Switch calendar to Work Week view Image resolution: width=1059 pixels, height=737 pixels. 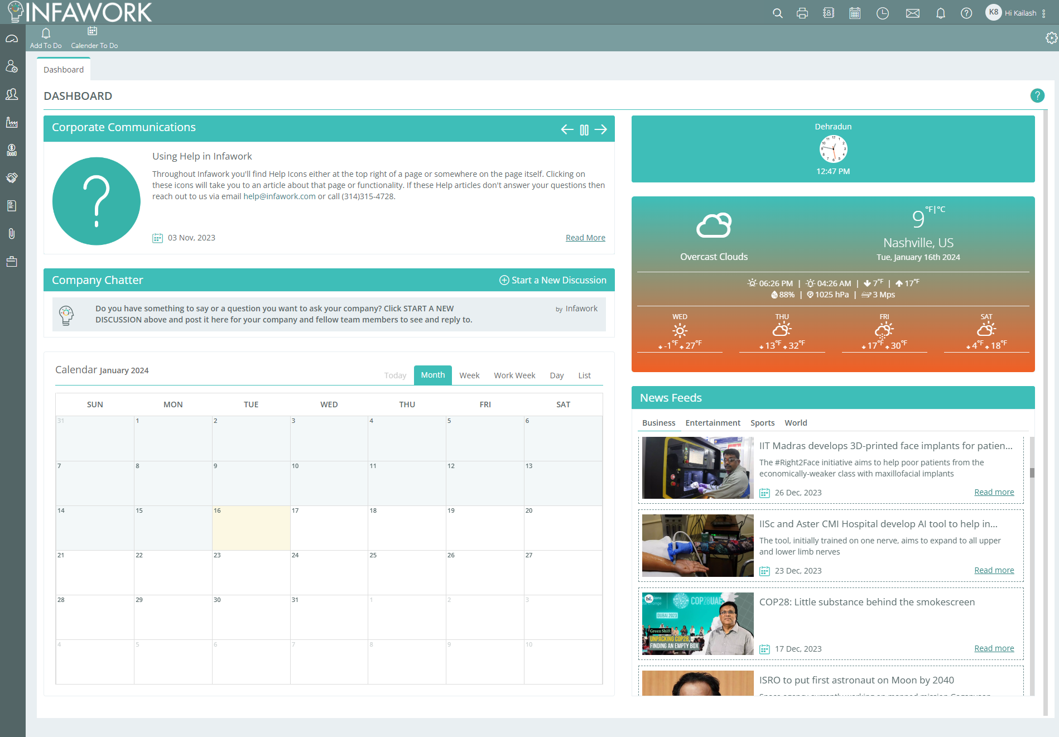pyautogui.click(x=514, y=375)
